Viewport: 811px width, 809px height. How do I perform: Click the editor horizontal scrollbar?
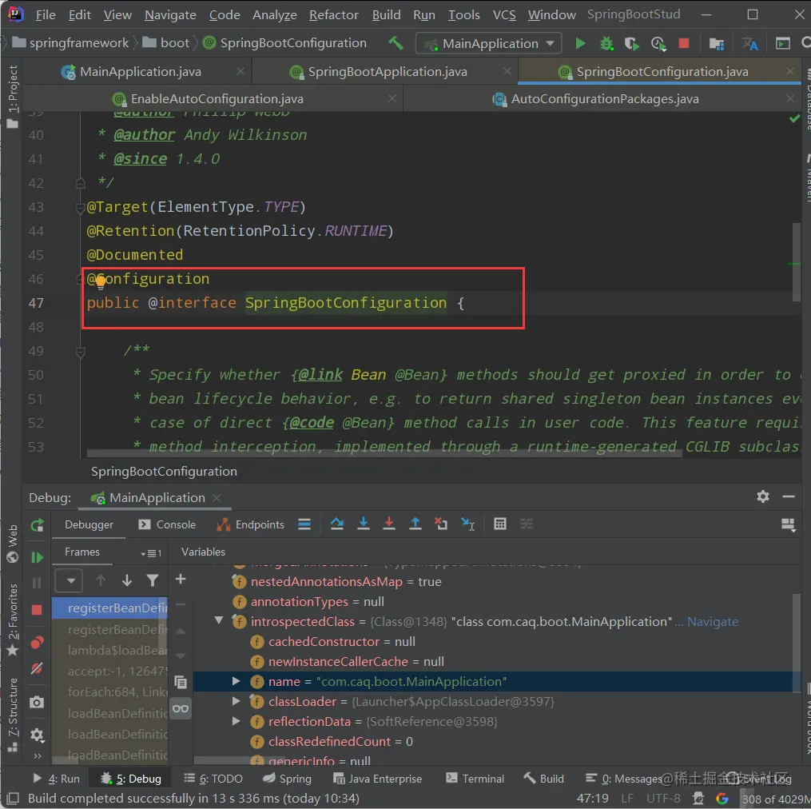384,453
